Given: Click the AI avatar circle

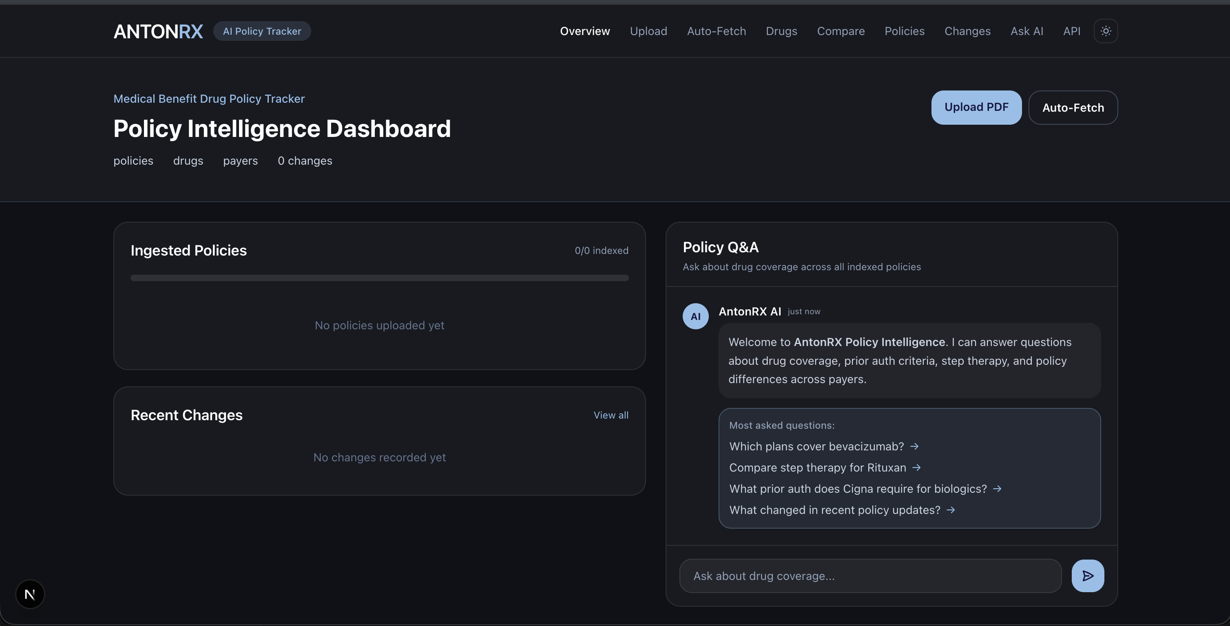Looking at the screenshot, I should point(695,316).
